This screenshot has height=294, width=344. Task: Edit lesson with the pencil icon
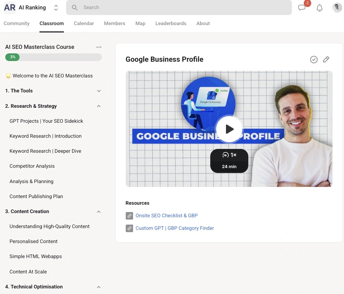(x=326, y=59)
